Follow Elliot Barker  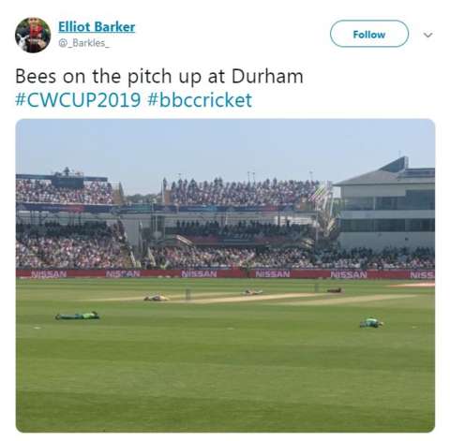(369, 34)
